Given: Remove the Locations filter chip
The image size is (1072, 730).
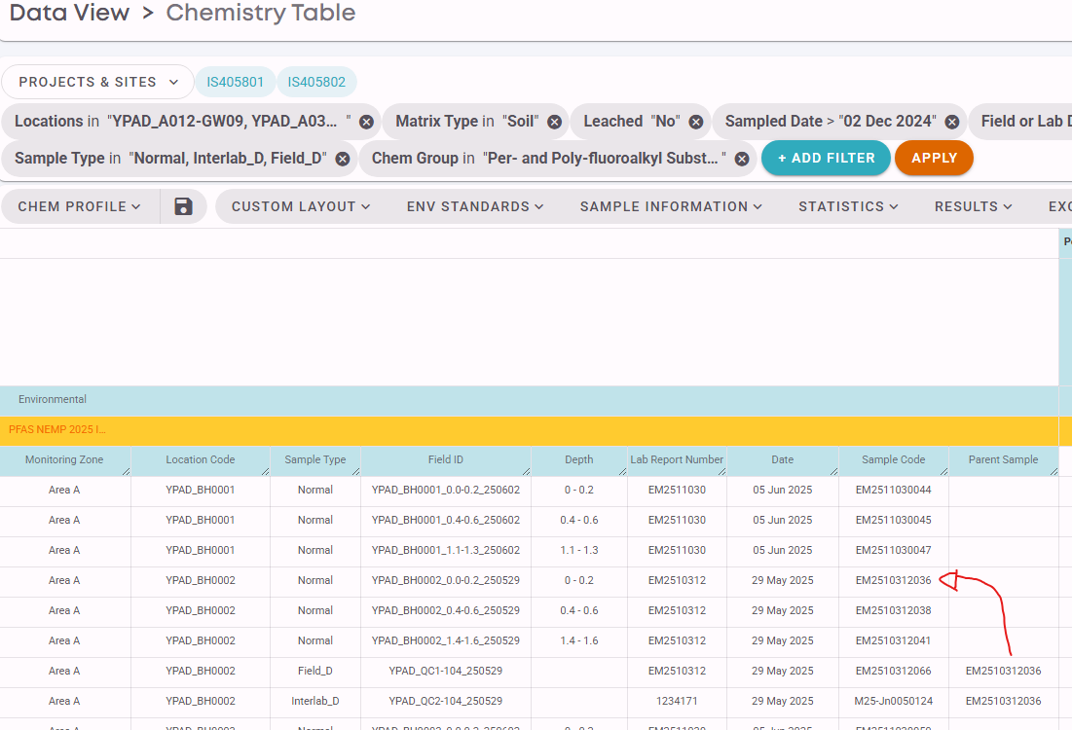Looking at the screenshot, I should (366, 122).
